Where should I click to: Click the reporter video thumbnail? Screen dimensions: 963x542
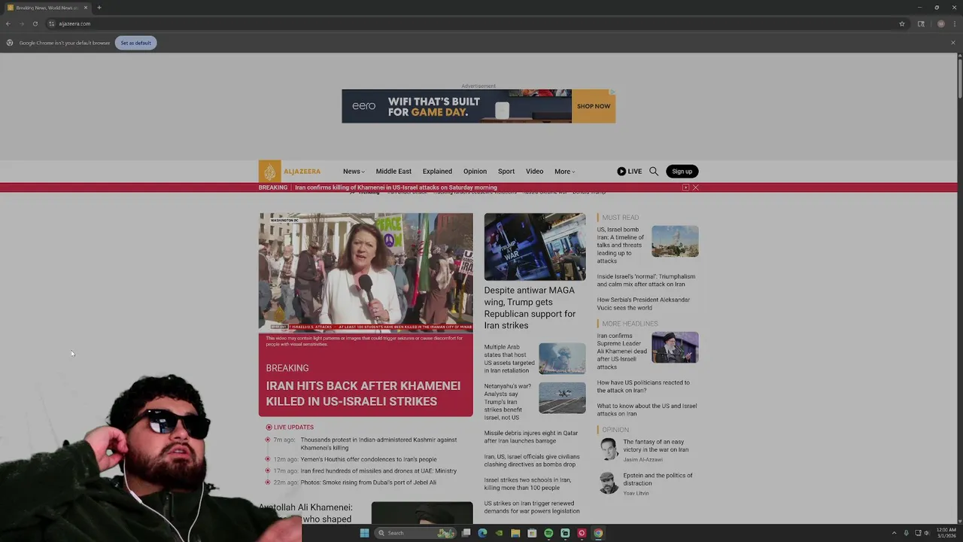pyautogui.click(x=366, y=273)
